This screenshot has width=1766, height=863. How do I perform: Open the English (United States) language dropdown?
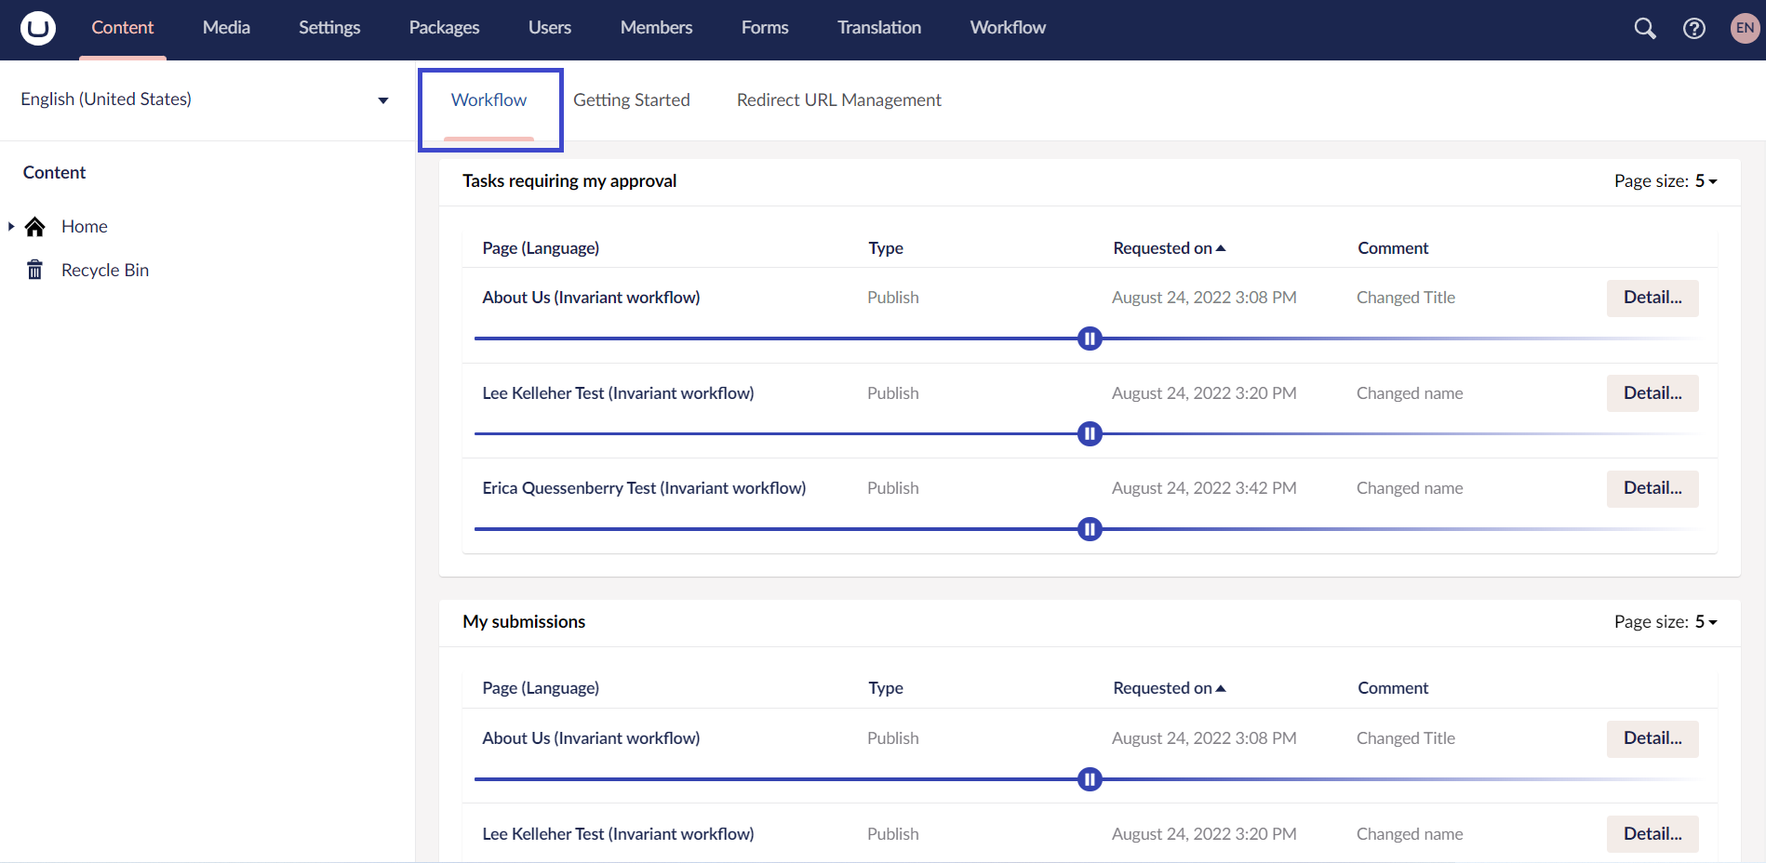pos(205,100)
